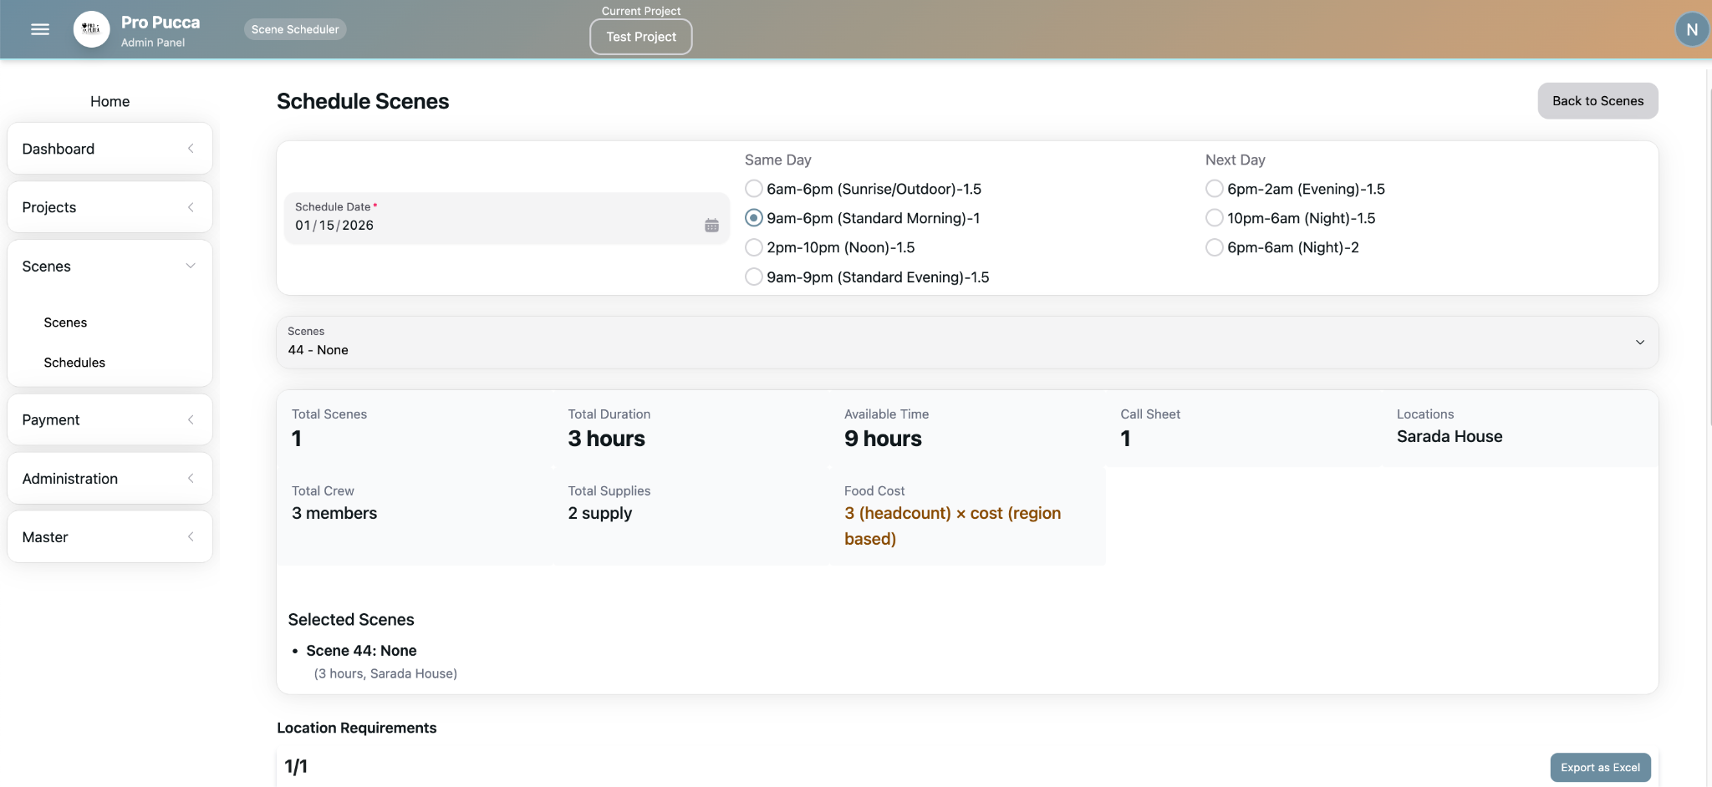Click Back to Scenes button
The height and width of the screenshot is (787, 1712).
[x=1597, y=101]
